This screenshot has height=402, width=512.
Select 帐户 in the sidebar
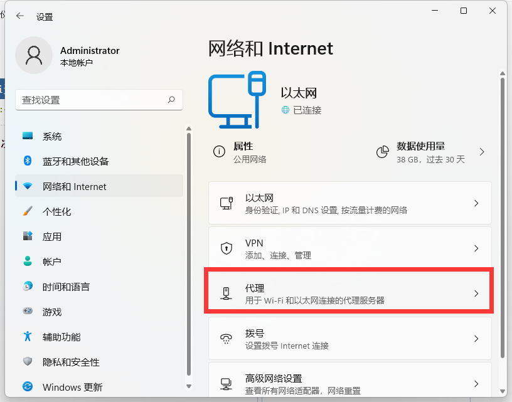(x=99, y=262)
